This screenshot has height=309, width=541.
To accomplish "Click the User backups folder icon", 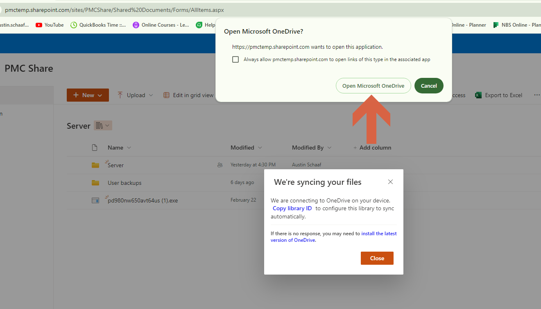I will pos(95,183).
